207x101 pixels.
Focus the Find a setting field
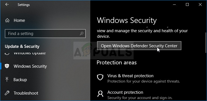point(45,34)
